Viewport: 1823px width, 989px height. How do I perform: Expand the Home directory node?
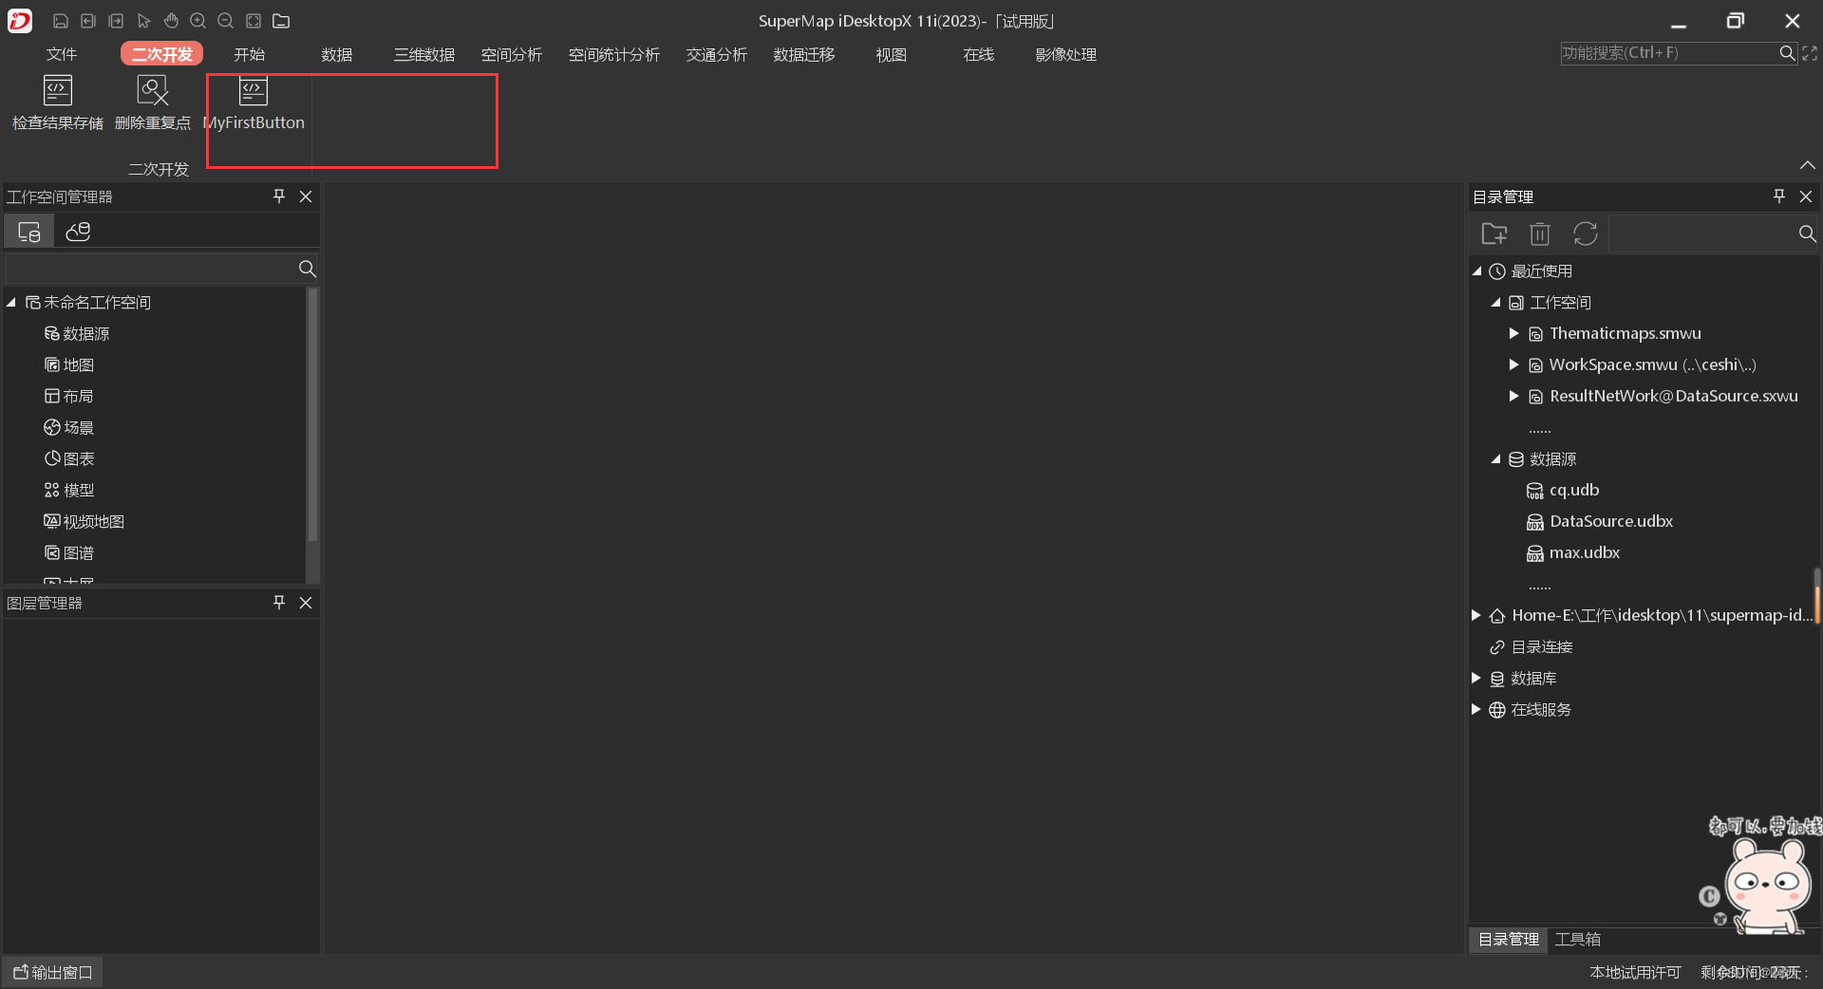pos(1476,615)
